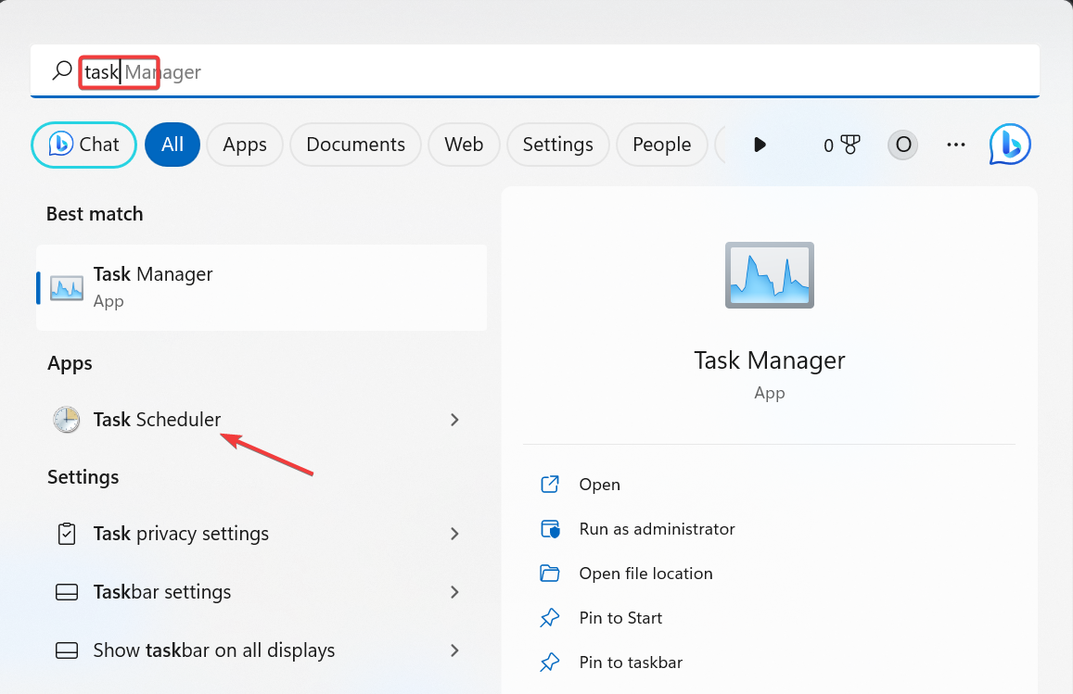Screen dimensions: 1073x694
Task: Switch to the Web filter tab
Action: pyautogui.click(x=464, y=145)
